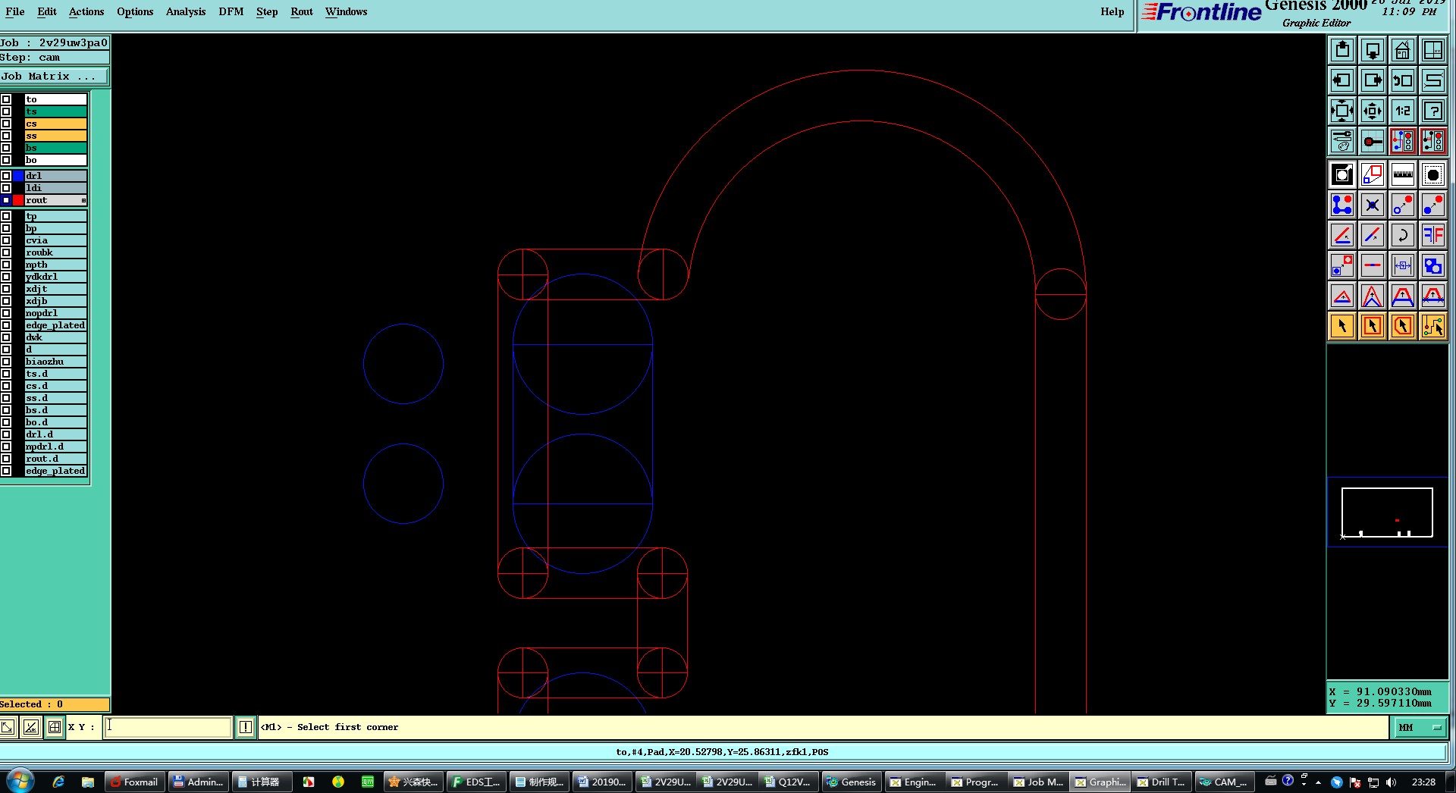Click the pan down view icon

(x=1373, y=50)
